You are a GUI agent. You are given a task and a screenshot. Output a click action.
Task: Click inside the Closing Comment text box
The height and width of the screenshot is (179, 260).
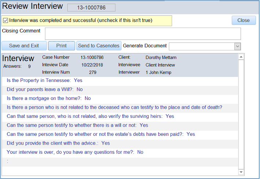pos(143,34)
